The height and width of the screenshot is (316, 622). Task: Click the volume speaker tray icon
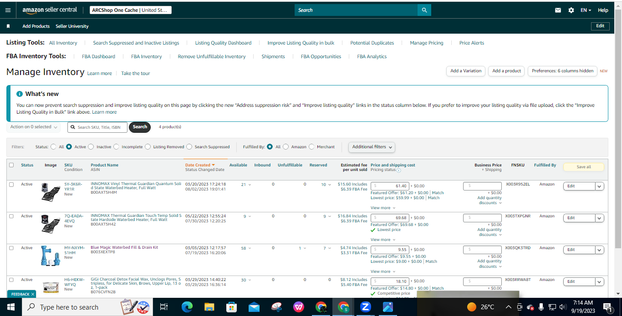(563, 307)
